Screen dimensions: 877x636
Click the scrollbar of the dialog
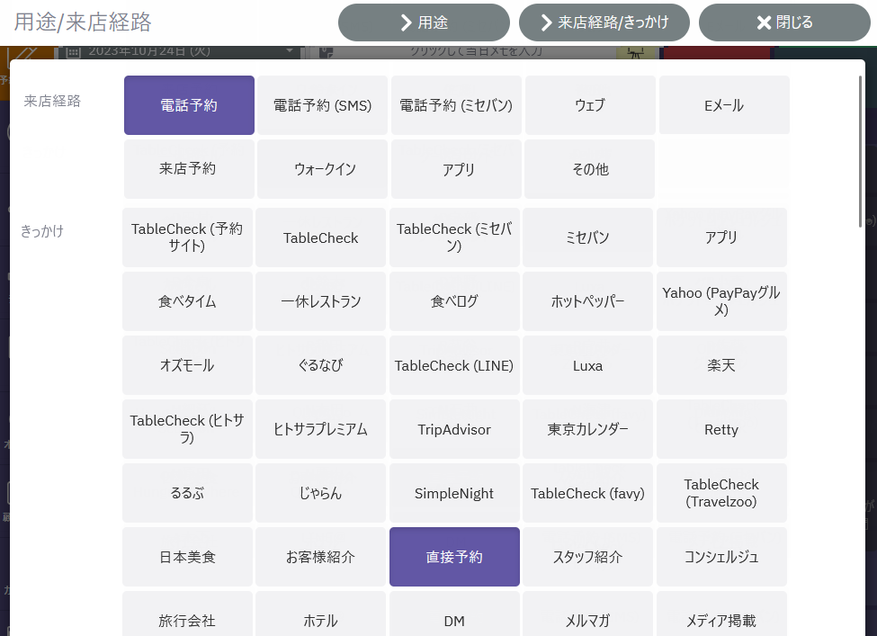[860, 151]
